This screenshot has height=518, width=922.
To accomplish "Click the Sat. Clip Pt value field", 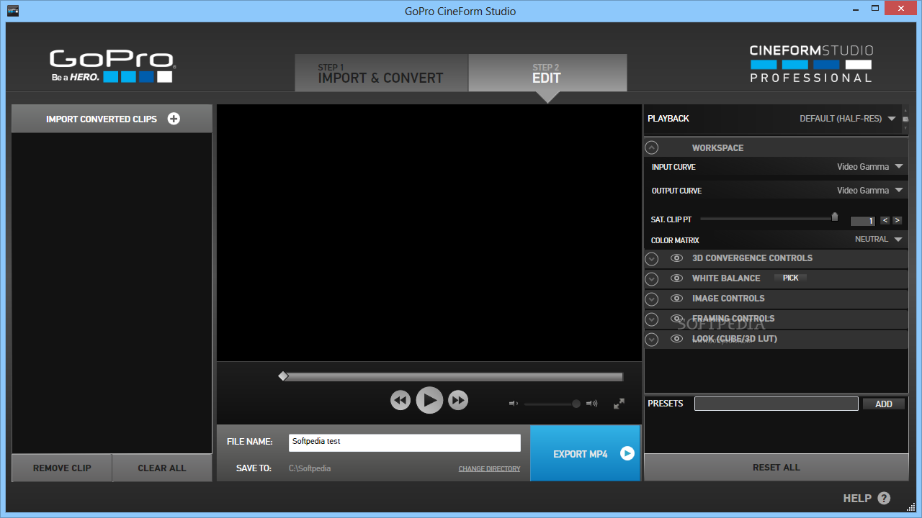I will 863,221.
